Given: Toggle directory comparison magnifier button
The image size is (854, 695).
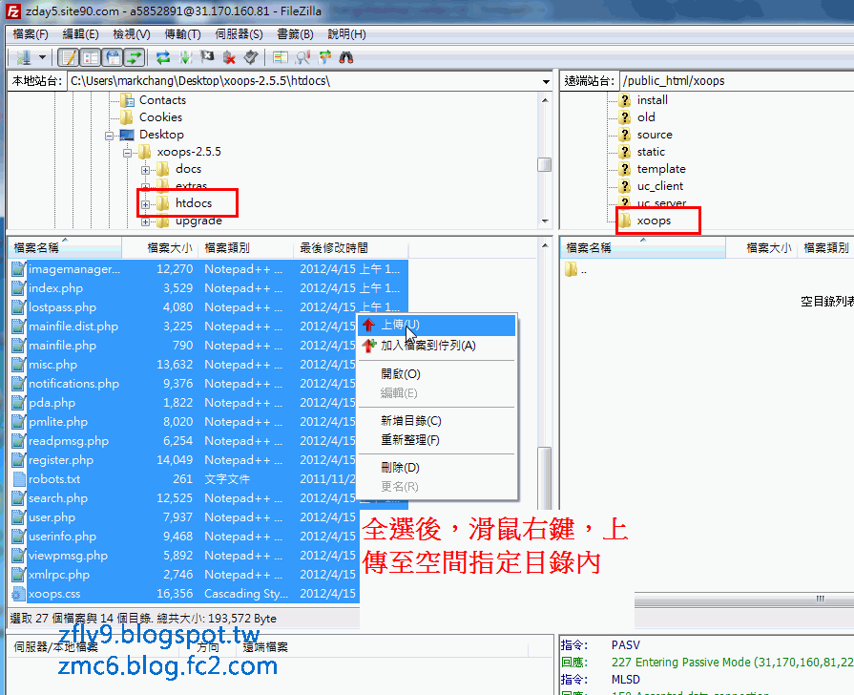Looking at the screenshot, I should 302,57.
